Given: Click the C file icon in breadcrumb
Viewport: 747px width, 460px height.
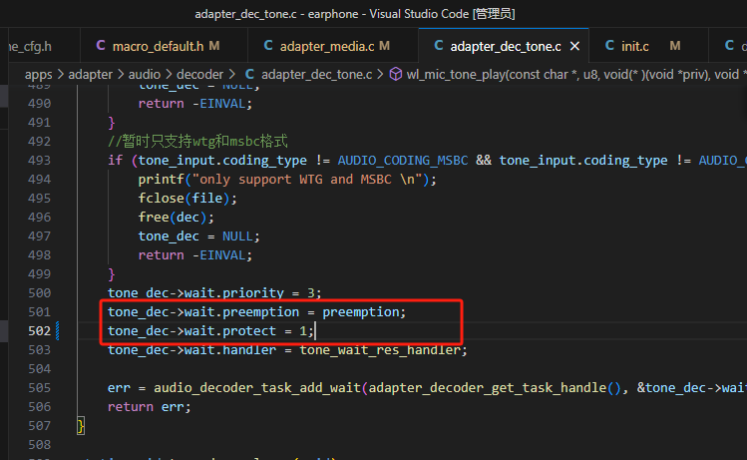Looking at the screenshot, I should 249,75.
